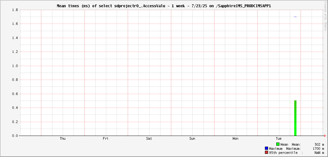This screenshot has height=157, width=328.
Task: Click the blue maximum marker near 1.7
Action: pos(296,17)
